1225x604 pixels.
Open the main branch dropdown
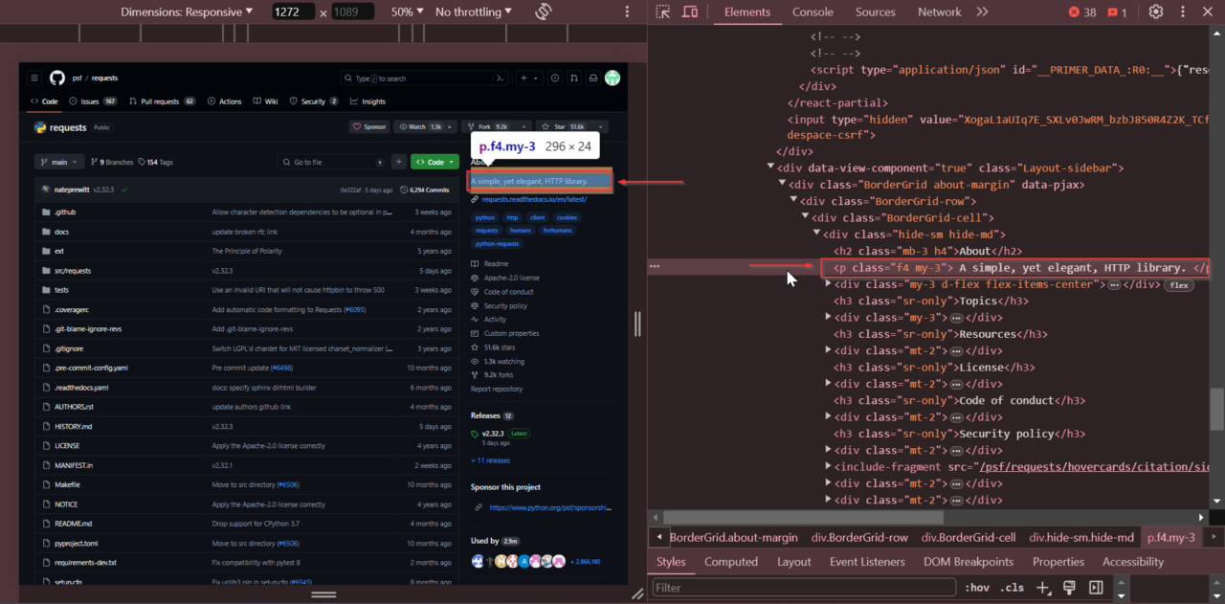(x=59, y=162)
